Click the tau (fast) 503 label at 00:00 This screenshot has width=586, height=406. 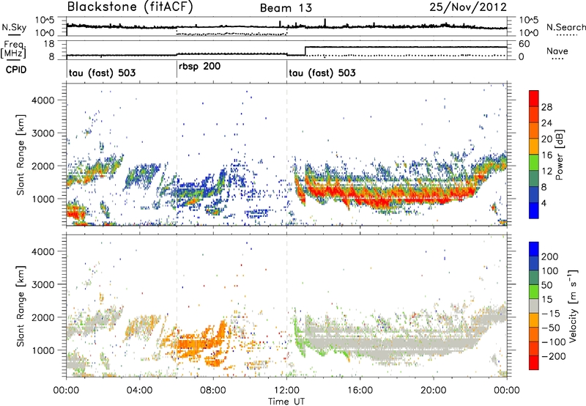102,73
